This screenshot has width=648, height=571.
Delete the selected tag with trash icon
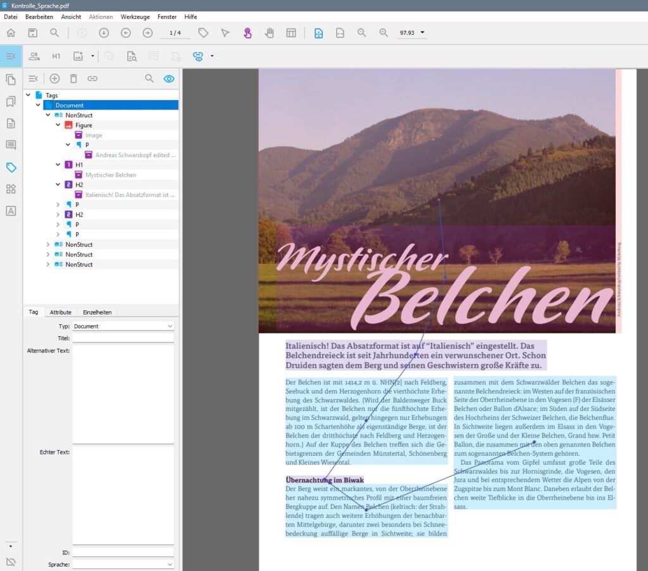[73, 78]
